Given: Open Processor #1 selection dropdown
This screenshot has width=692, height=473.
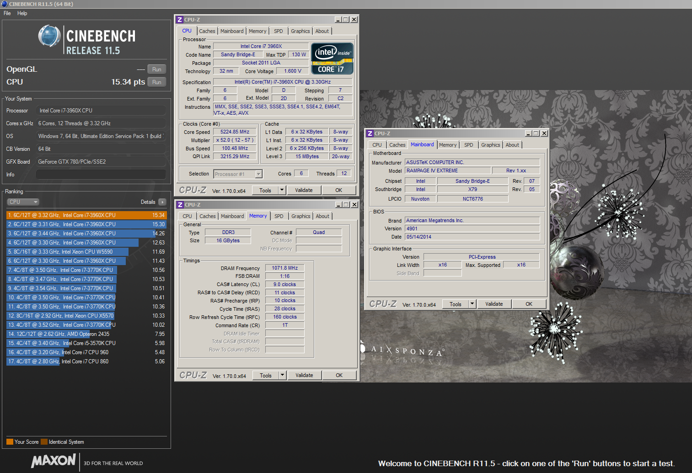Looking at the screenshot, I should 238,174.
